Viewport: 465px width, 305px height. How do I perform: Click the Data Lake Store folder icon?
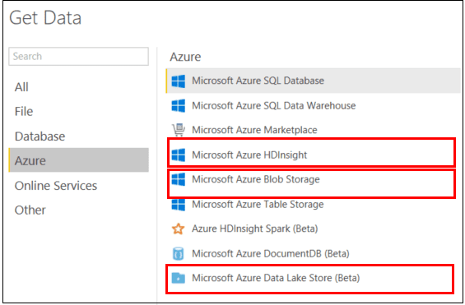179,279
